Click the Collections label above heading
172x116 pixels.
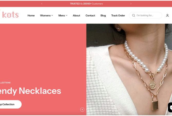click(5, 83)
